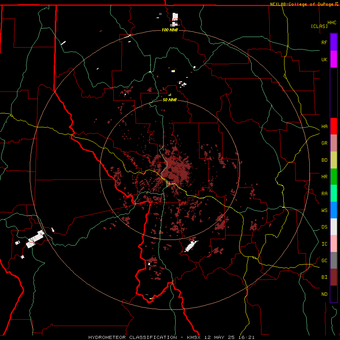Click the IC pink legend color block
The height and width of the screenshot is (340, 340).
334,244
